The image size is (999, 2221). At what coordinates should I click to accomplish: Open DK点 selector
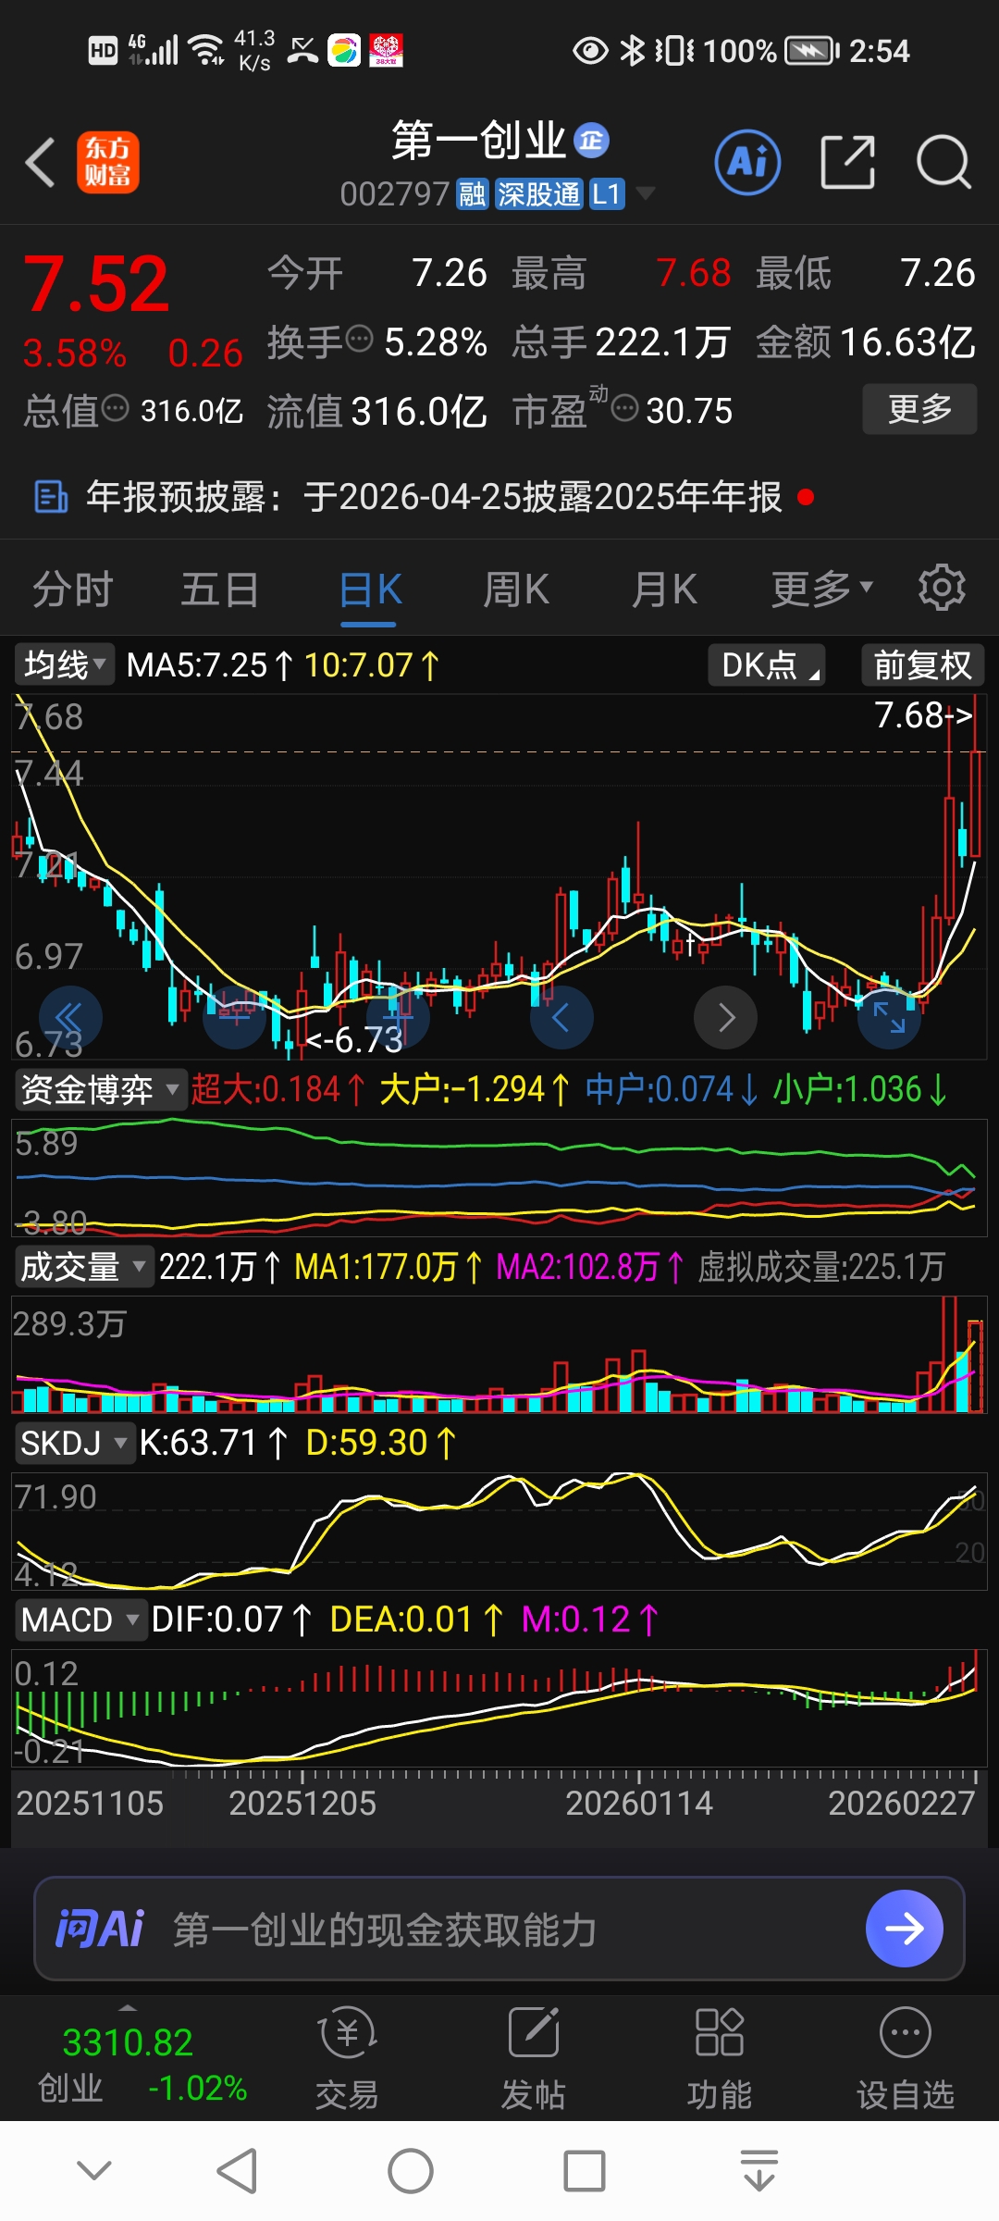pos(767,664)
